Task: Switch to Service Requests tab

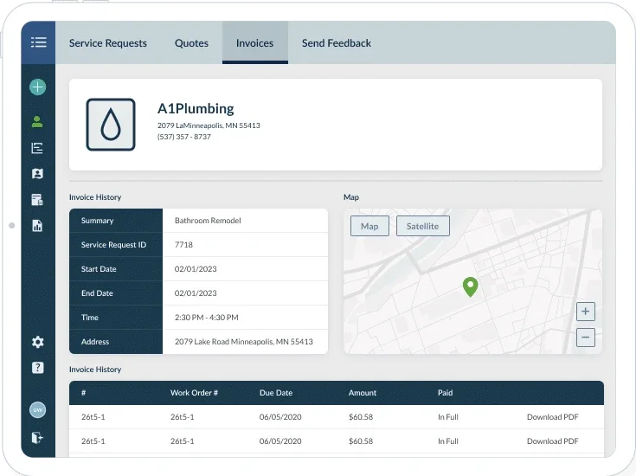Action: pos(108,43)
